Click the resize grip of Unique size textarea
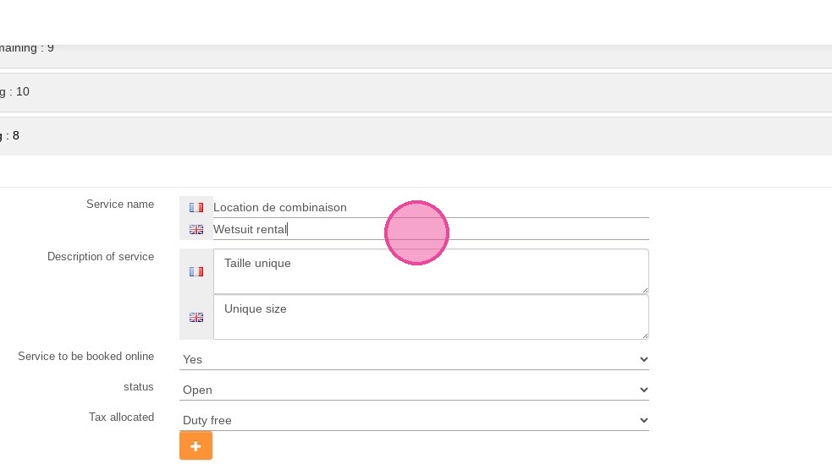The width and height of the screenshot is (832, 464). pyautogui.click(x=645, y=336)
